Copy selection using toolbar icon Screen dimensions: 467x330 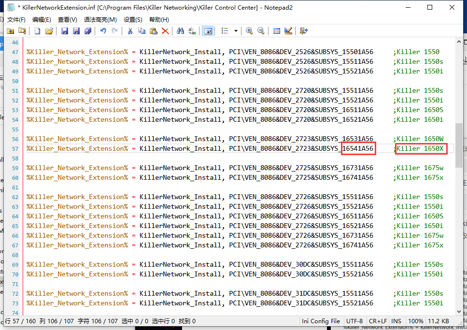point(142,31)
